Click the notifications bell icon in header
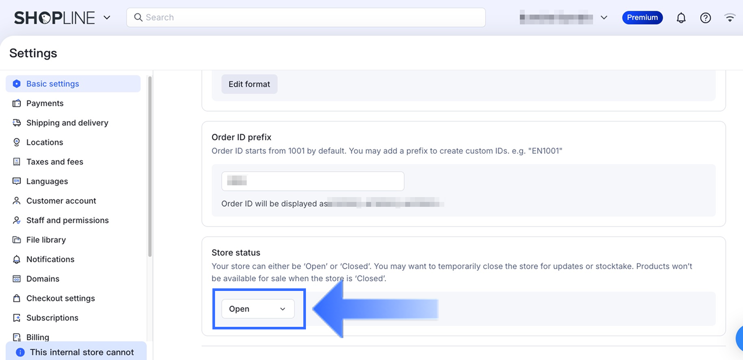This screenshot has width=743, height=360. click(x=681, y=18)
